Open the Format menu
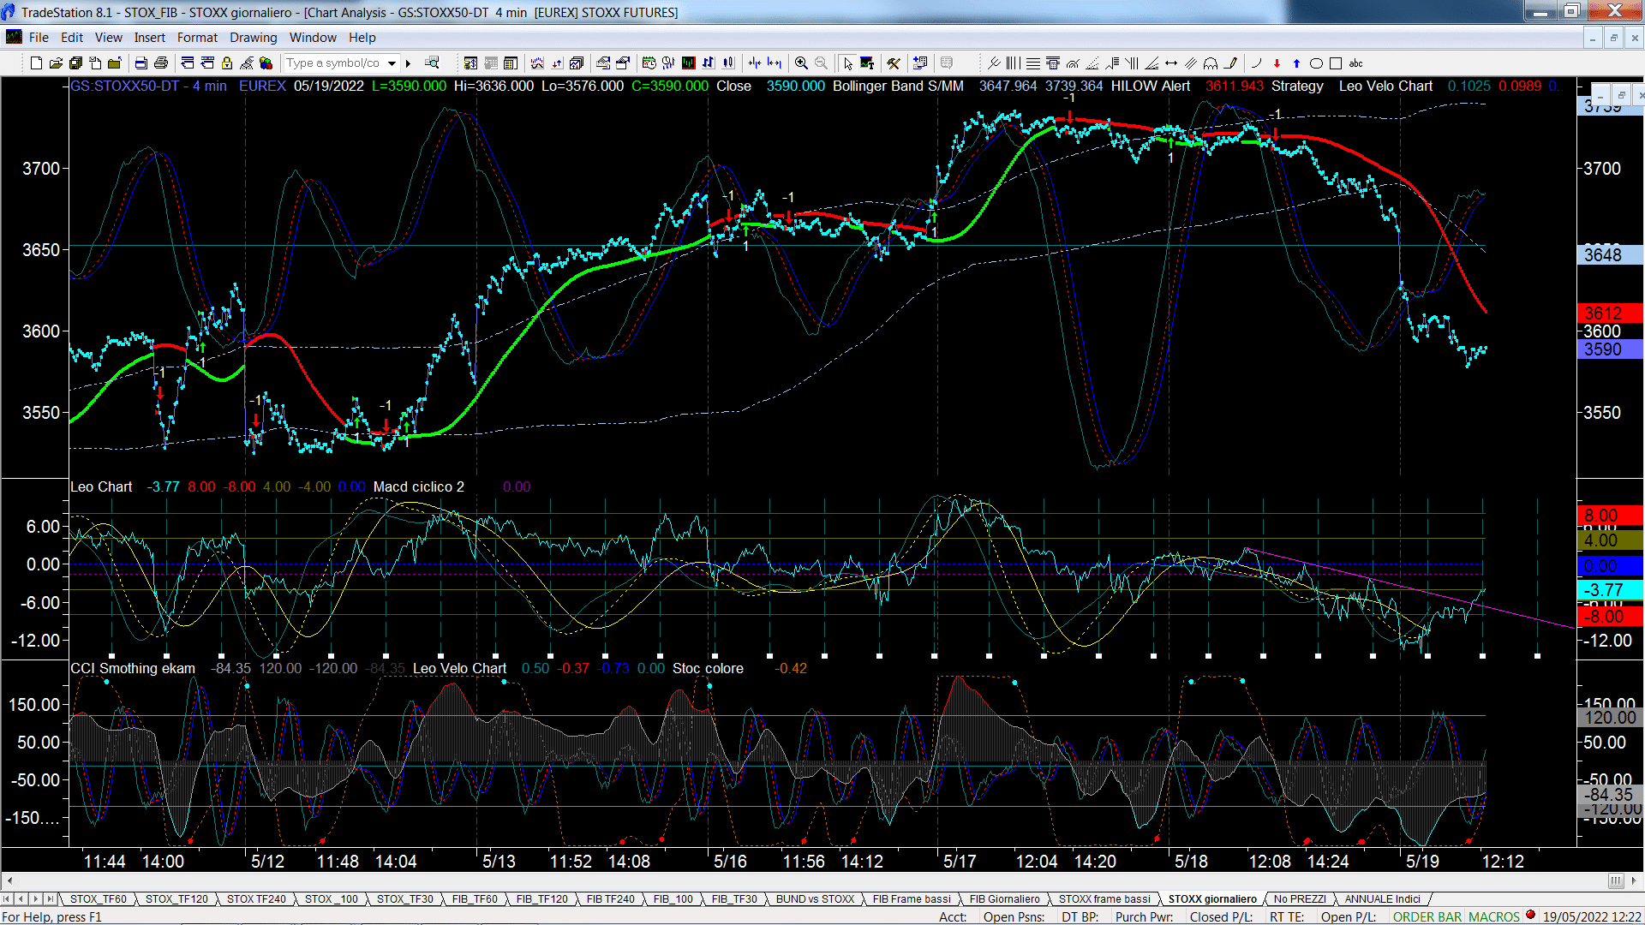The width and height of the screenshot is (1645, 925). (197, 38)
